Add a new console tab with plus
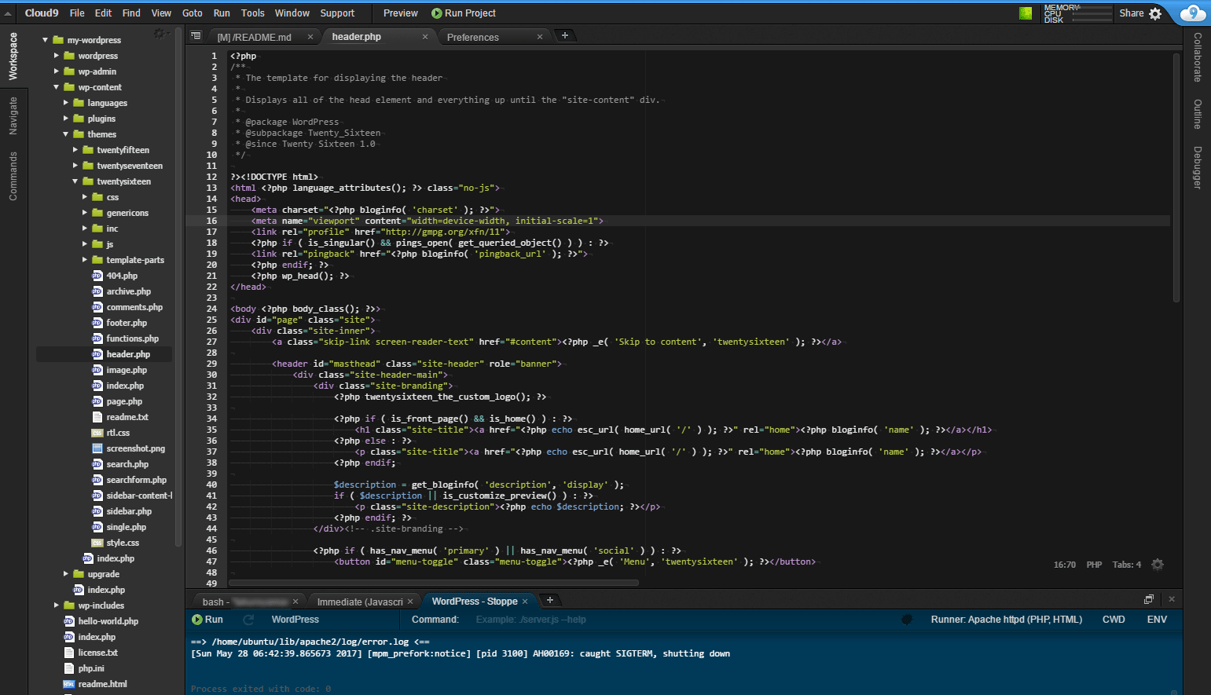 [550, 600]
